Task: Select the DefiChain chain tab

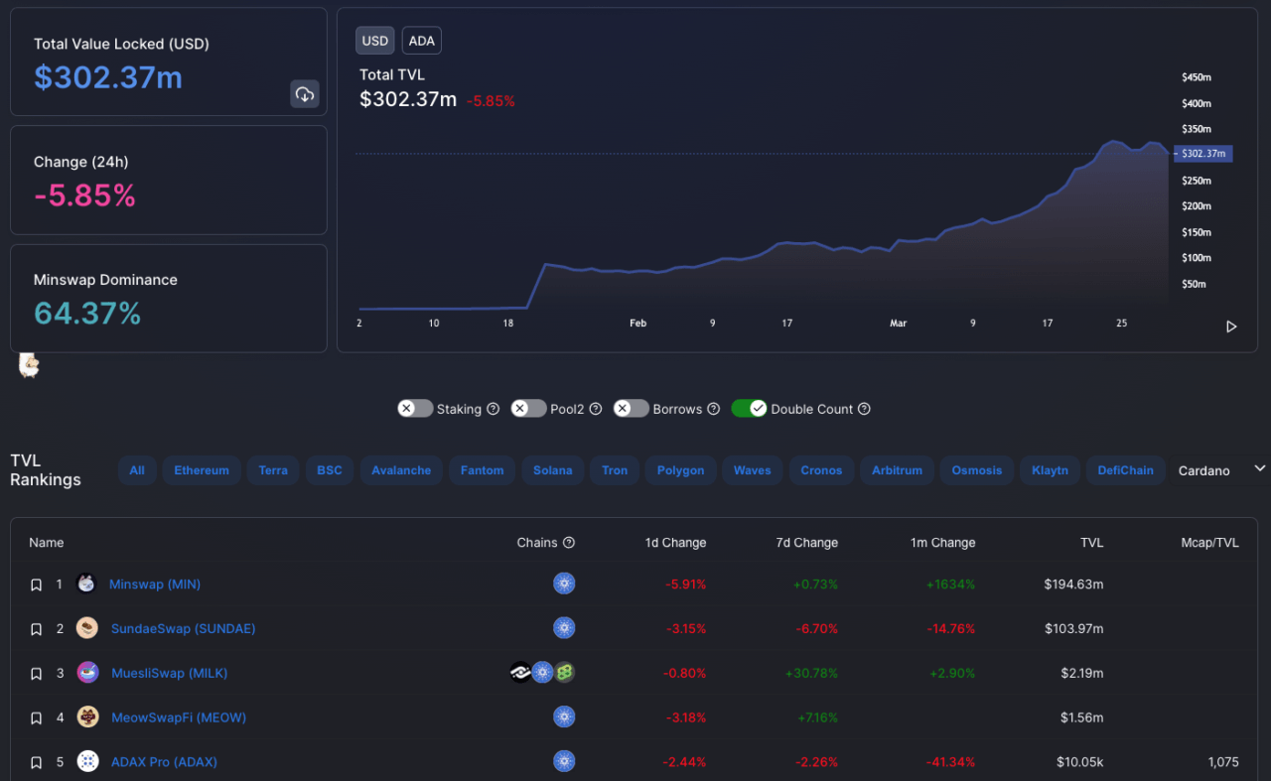Action: (x=1126, y=470)
